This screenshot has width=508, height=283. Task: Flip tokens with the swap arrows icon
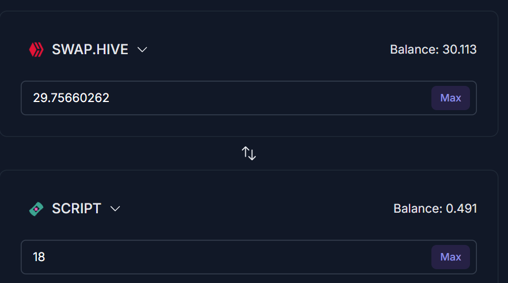pyautogui.click(x=249, y=153)
